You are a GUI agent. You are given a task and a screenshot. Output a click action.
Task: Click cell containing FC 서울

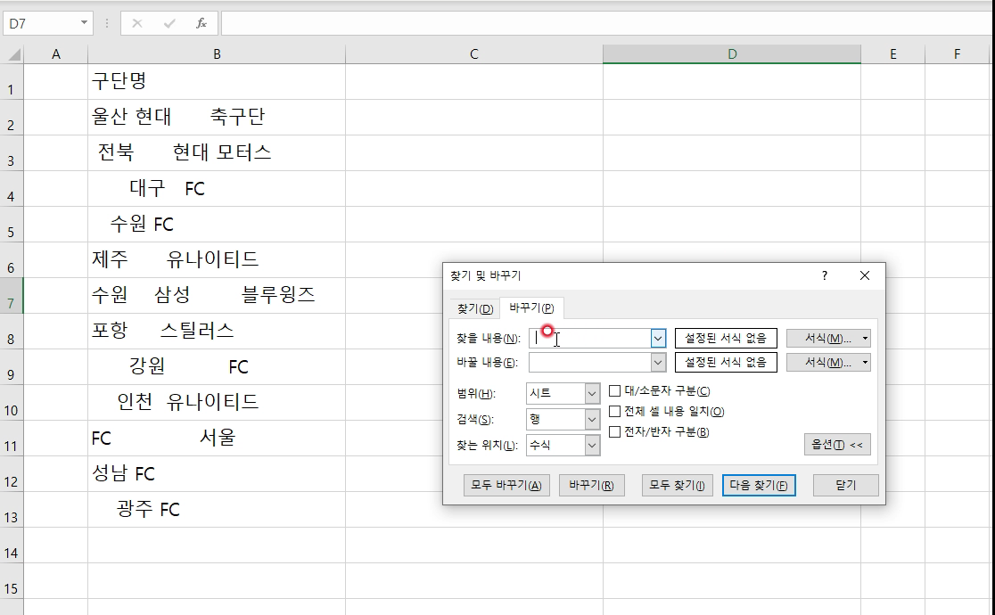click(217, 438)
